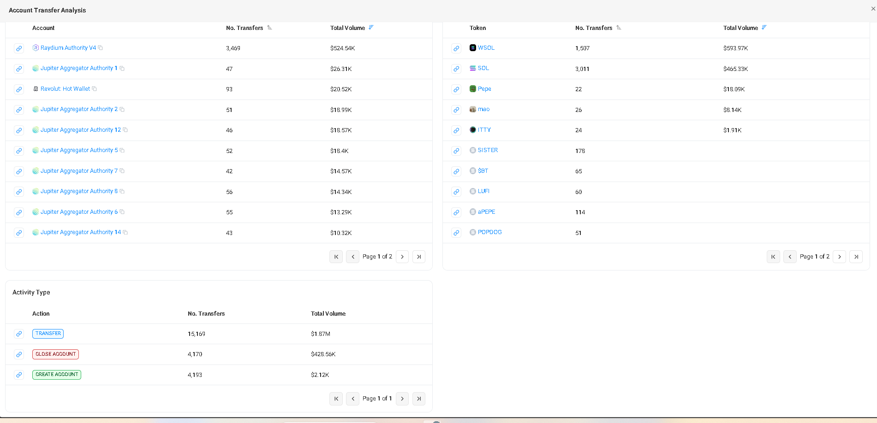Image resolution: width=877 pixels, height=423 pixels.
Task: Click the link icon for the Pepe token row
Action: tap(456, 89)
